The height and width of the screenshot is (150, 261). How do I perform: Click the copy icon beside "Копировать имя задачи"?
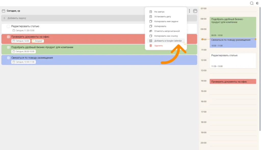coord(151,21)
